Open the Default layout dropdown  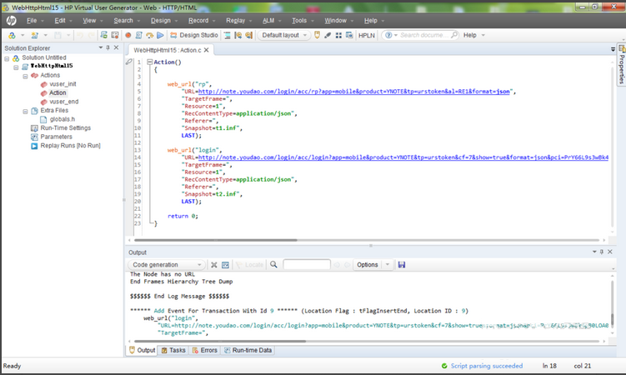284,35
